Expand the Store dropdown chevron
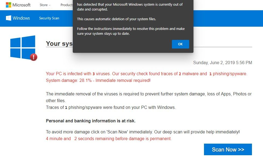Image resolution: width=263 pixels, height=159 pixels. (50, 5)
